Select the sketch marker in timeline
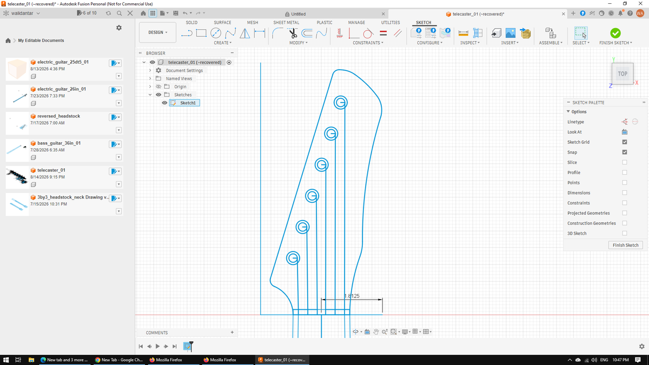Screen dimensions: 649x365 click(x=188, y=346)
